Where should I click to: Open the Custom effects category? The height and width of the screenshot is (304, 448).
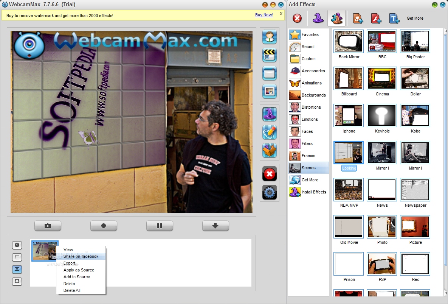308,59
